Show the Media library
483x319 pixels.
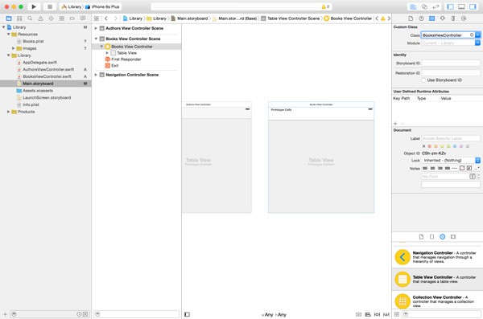click(453, 236)
